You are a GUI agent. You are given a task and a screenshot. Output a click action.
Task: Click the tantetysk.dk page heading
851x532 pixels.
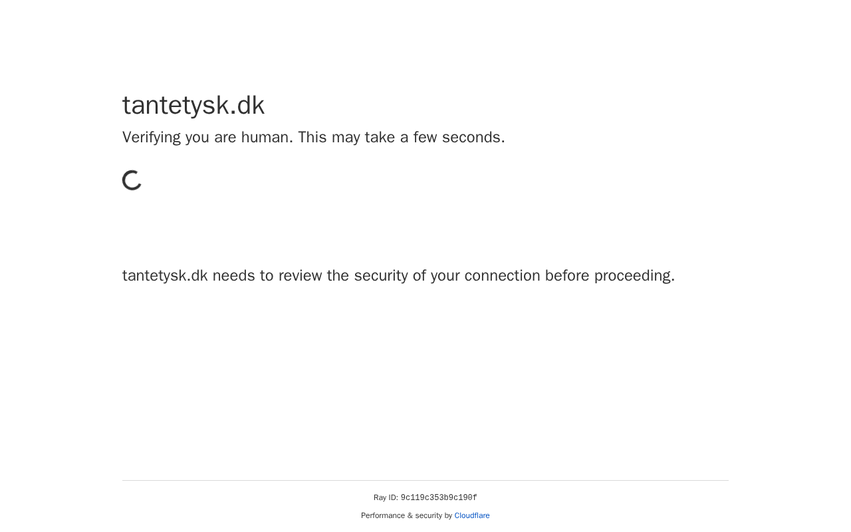193,105
